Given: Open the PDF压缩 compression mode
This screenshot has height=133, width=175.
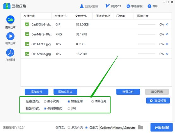Looking at the screenshot, I should pos(10,55).
